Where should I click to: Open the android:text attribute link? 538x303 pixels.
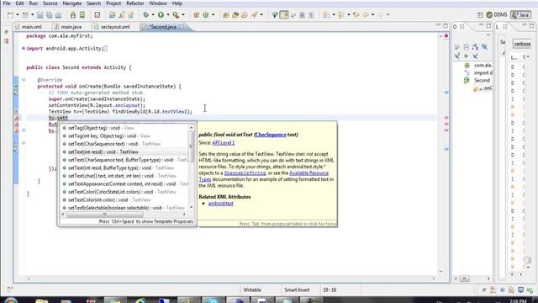coord(220,204)
